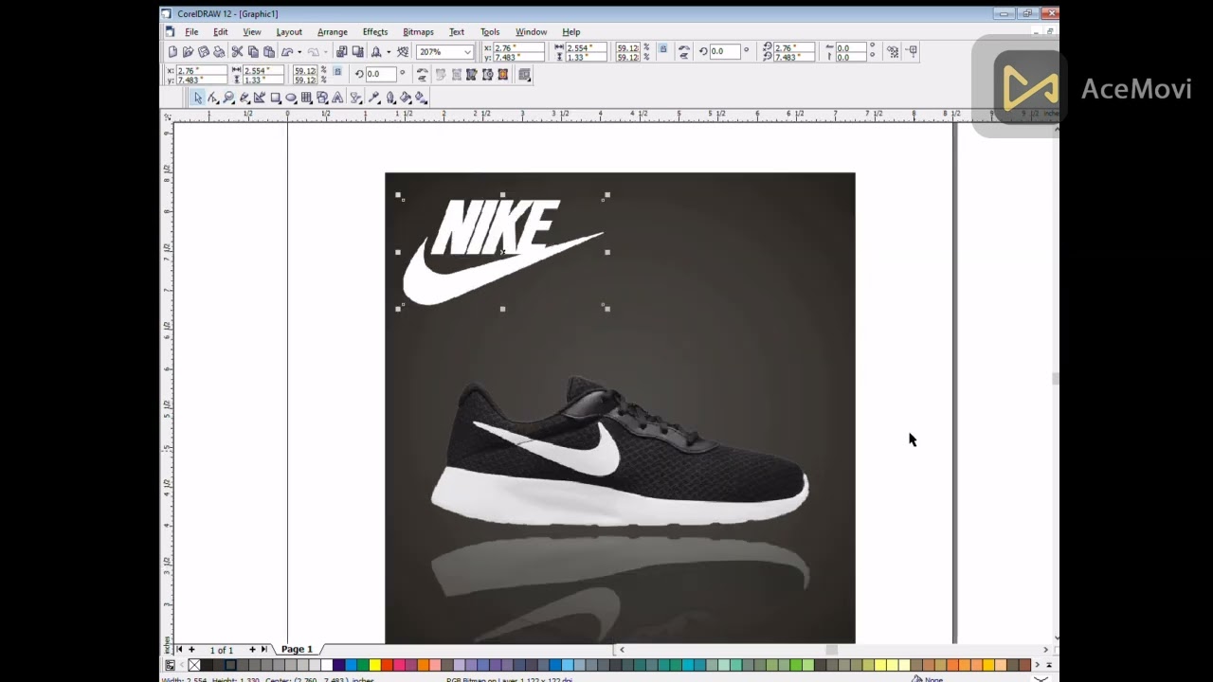Paste from clipboard icon
The image size is (1213, 682).
(x=269, y=51)
